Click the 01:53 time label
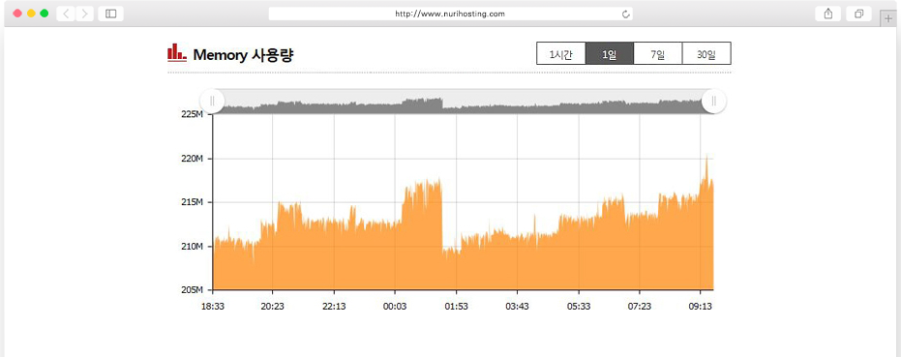The width and height of the screenshot is (901, 357). 456,307
